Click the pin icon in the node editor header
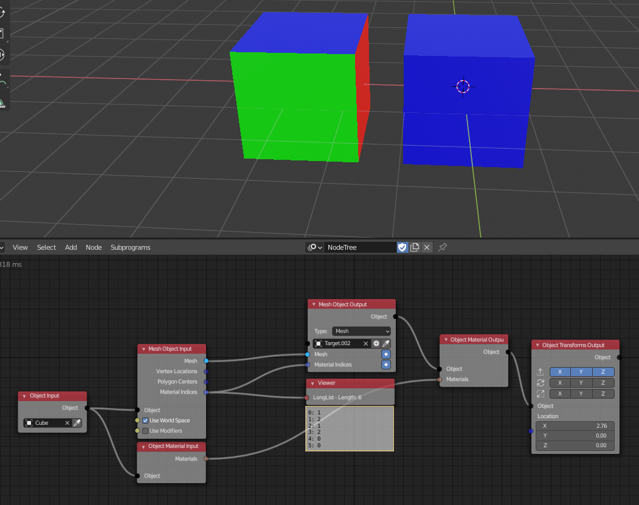 442,247
